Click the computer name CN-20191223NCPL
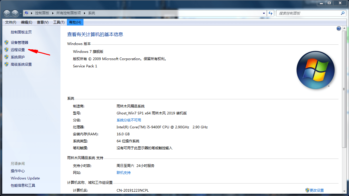Image resolution: width=349 pixels, height=196 pixels. click(x=133, y=190)
